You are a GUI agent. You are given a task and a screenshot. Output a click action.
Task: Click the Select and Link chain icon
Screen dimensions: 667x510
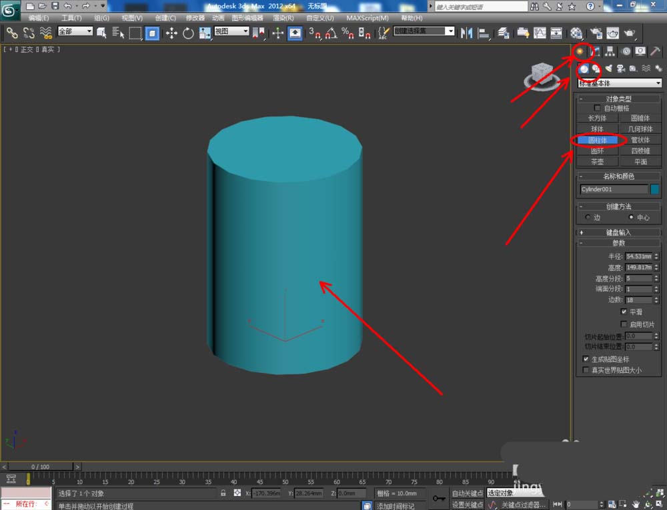[x=12, y=33]
